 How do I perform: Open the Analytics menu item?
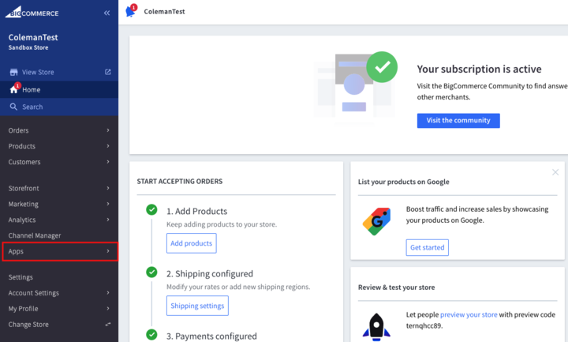59,220
